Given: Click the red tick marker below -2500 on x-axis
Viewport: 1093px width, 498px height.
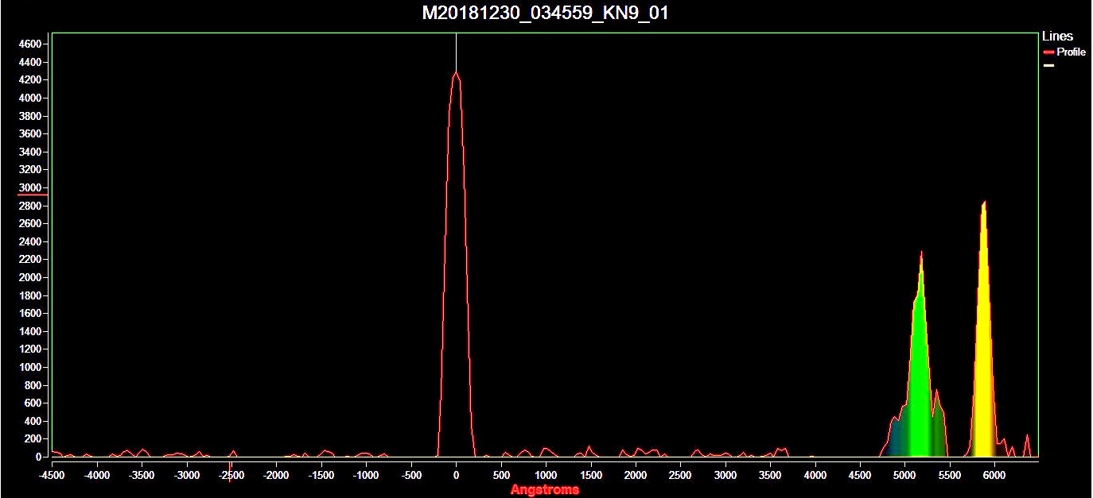Looking at the screenshot, I should 231,473.
